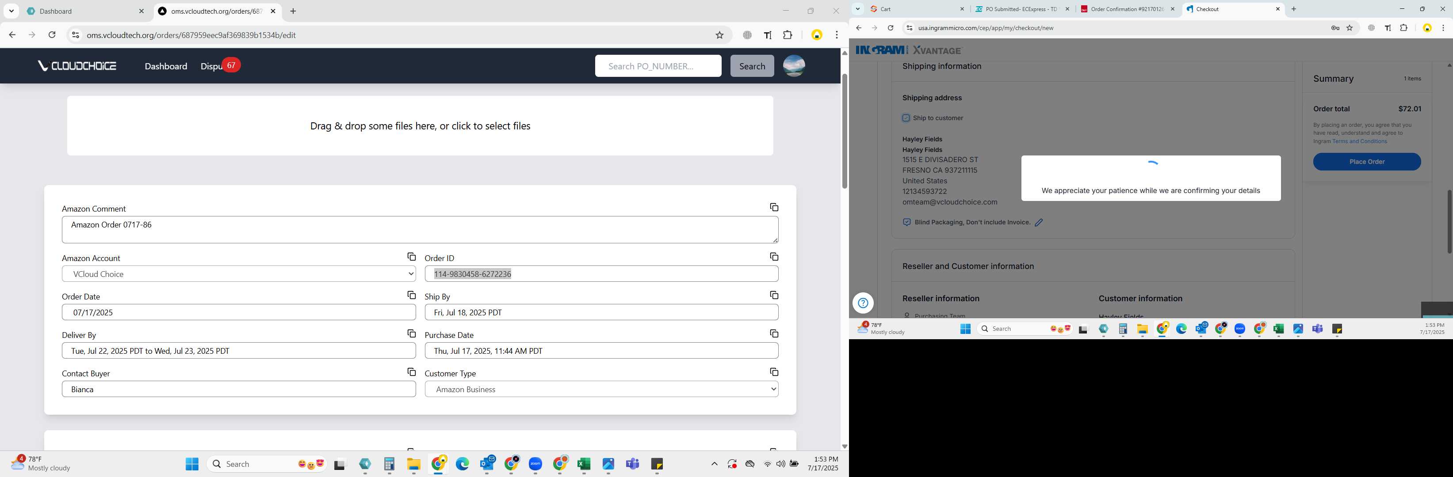Reload the OMS order edit page
1453x477 pixels.
[x=52, y=35]
